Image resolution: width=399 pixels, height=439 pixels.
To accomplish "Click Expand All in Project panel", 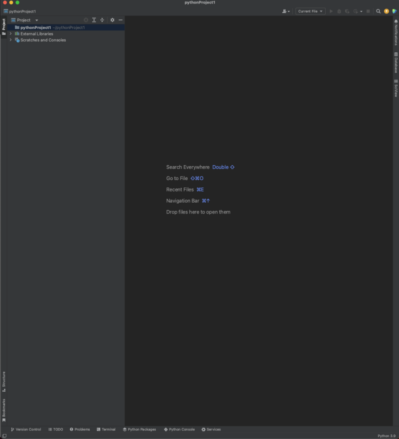I will point(94,20).
